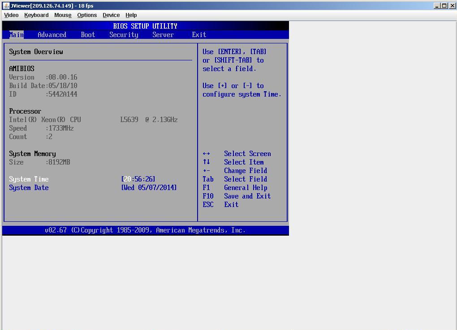Select the Main BIOS tab
Image resolution: width=457 pixels, height=330 pixels.
pyautogui.click(x=17, y=35)
